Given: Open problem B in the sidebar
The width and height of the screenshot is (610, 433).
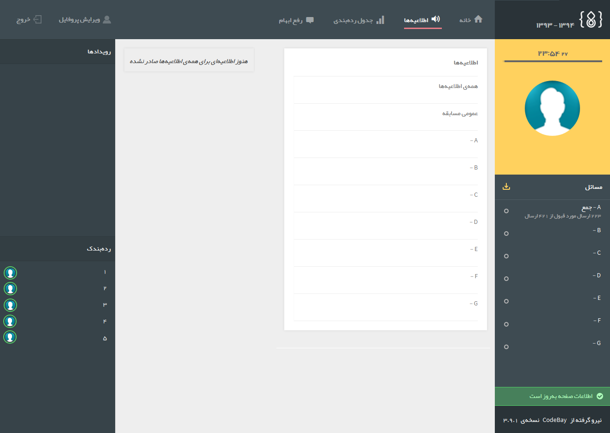Looking at the screenshot, I should pyautogui.click(x=597, y=230).
